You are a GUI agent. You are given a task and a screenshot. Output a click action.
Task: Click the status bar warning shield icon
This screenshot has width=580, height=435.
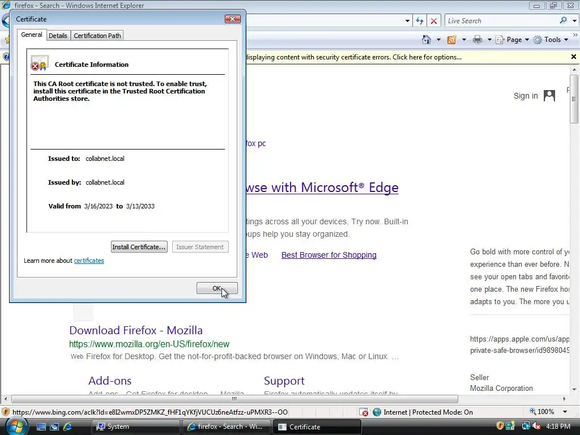click(x=6, y=412)
